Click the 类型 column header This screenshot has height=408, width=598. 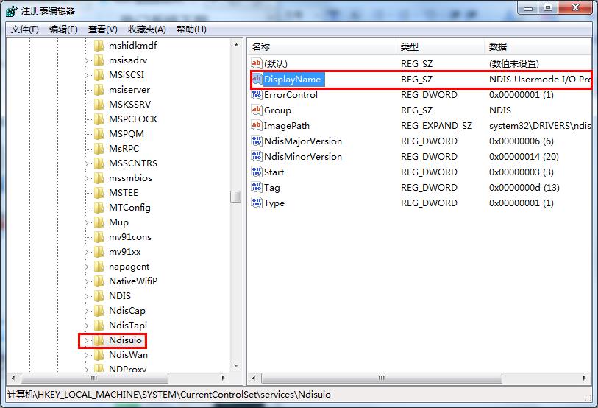tap(441, 46)
